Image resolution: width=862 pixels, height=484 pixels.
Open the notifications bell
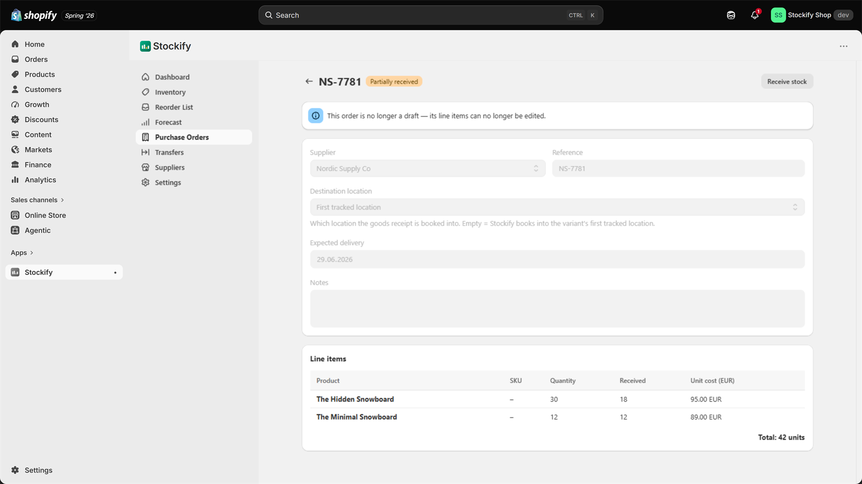755,15
